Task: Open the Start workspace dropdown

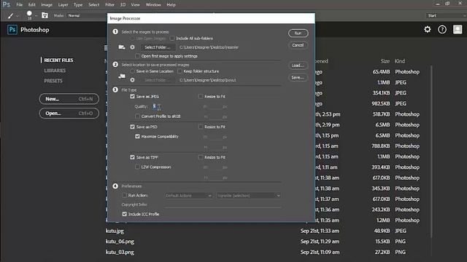Action: coord(446,15)
